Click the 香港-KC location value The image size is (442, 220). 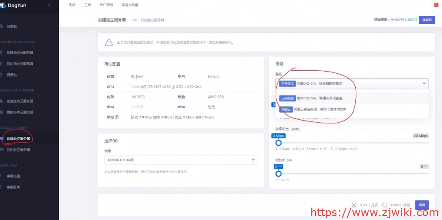click(x=137, y=76)
